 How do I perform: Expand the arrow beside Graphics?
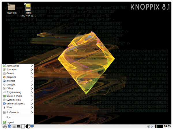coord(32,77)
